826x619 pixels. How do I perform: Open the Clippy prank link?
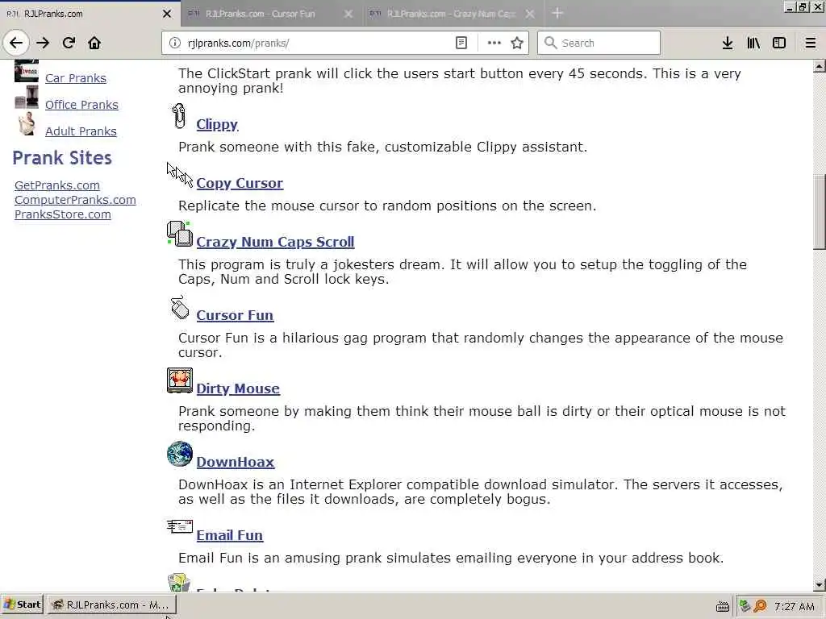tap(217, 124)
